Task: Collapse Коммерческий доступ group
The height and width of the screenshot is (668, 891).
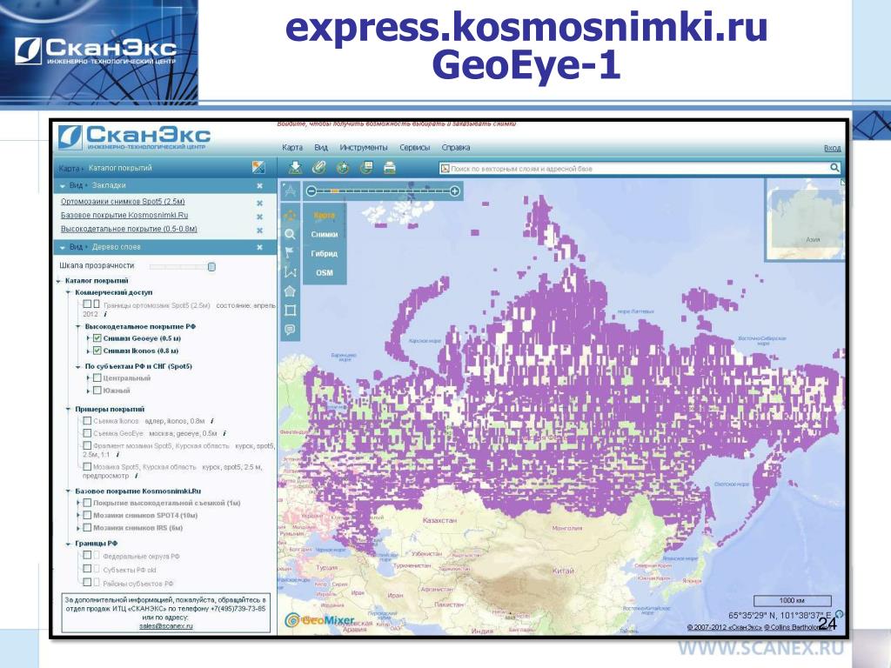Action: click(68, 293)
